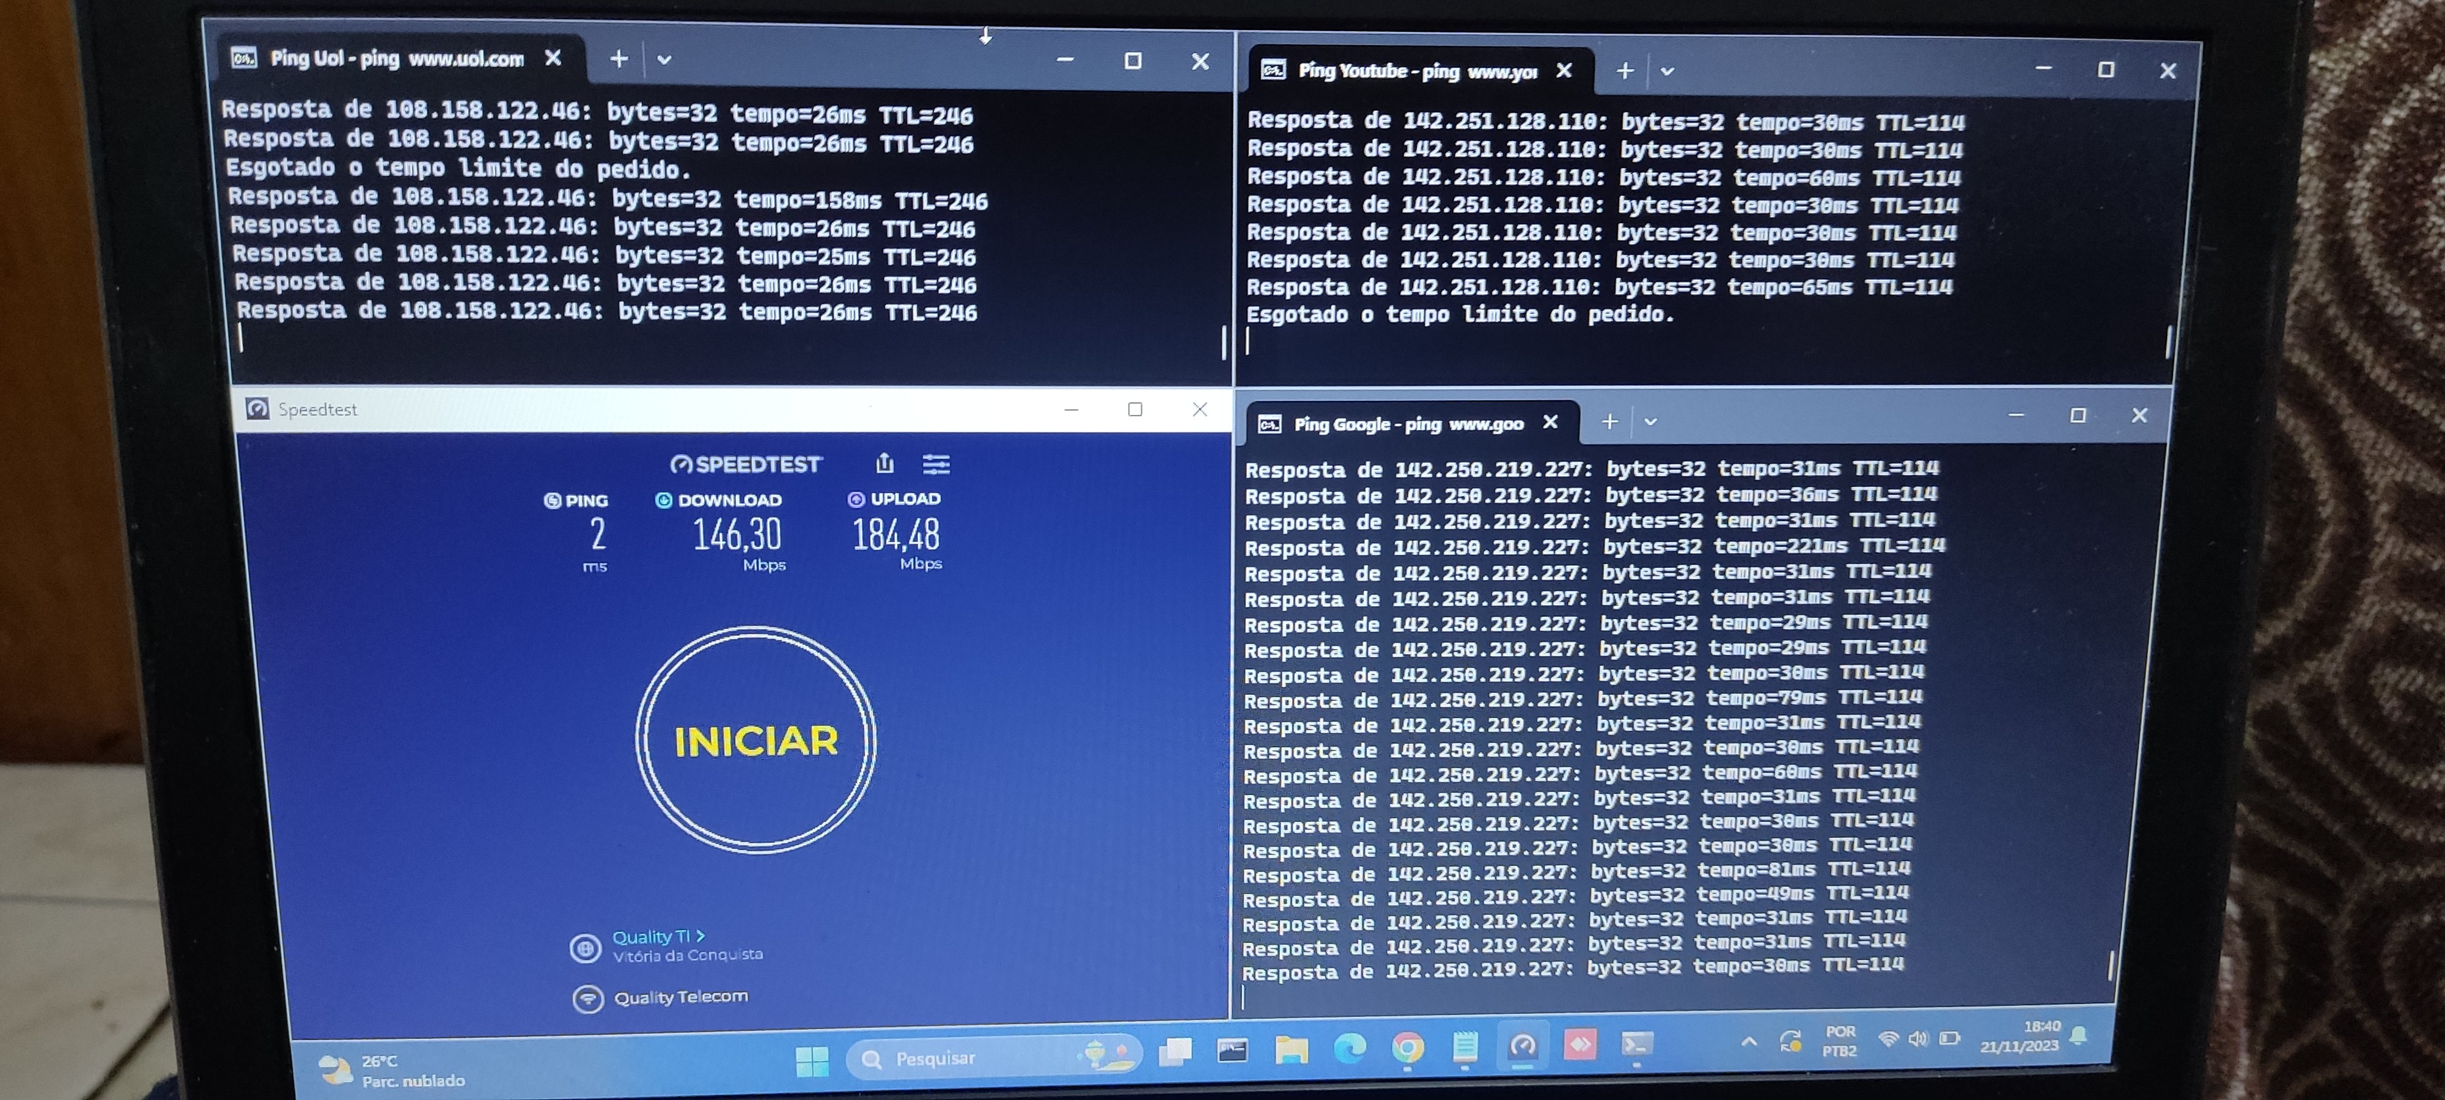
Task: Add a new tab in the Ping Uol window
Action: click(x=619, y=60)
